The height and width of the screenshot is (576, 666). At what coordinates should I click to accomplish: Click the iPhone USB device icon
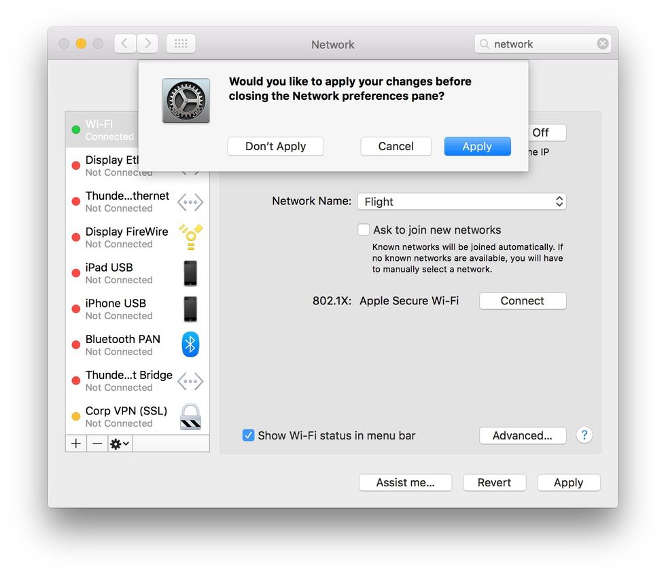click(x=190, y=308)
